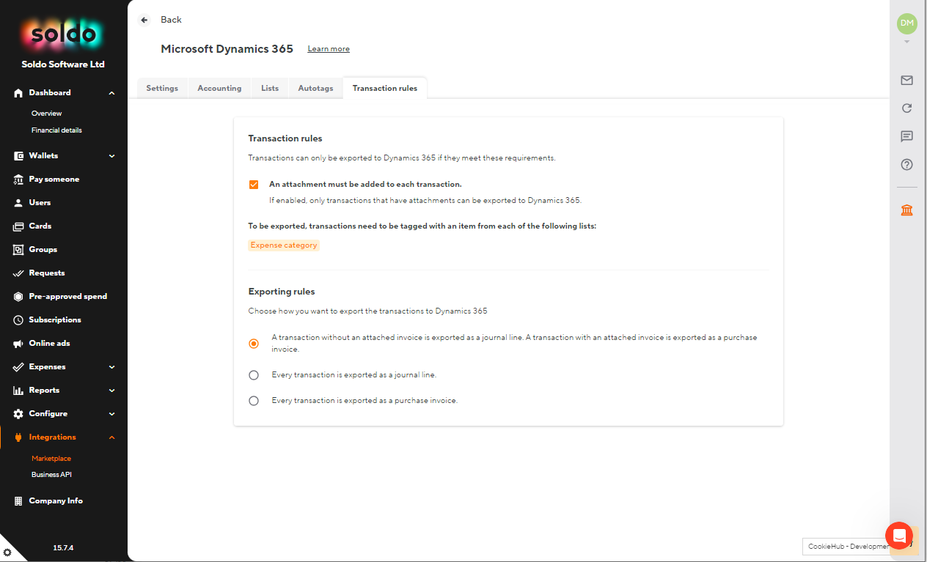Click the Expense category tag
Screen dimensions: 927x562
pyautogui.click(x=284, y=245)
